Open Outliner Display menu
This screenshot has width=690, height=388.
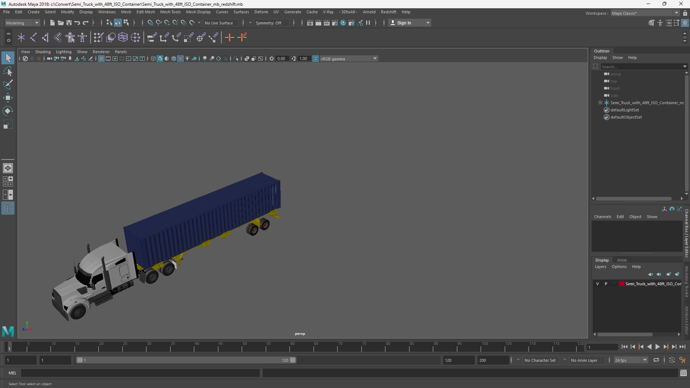click(600, 57)
